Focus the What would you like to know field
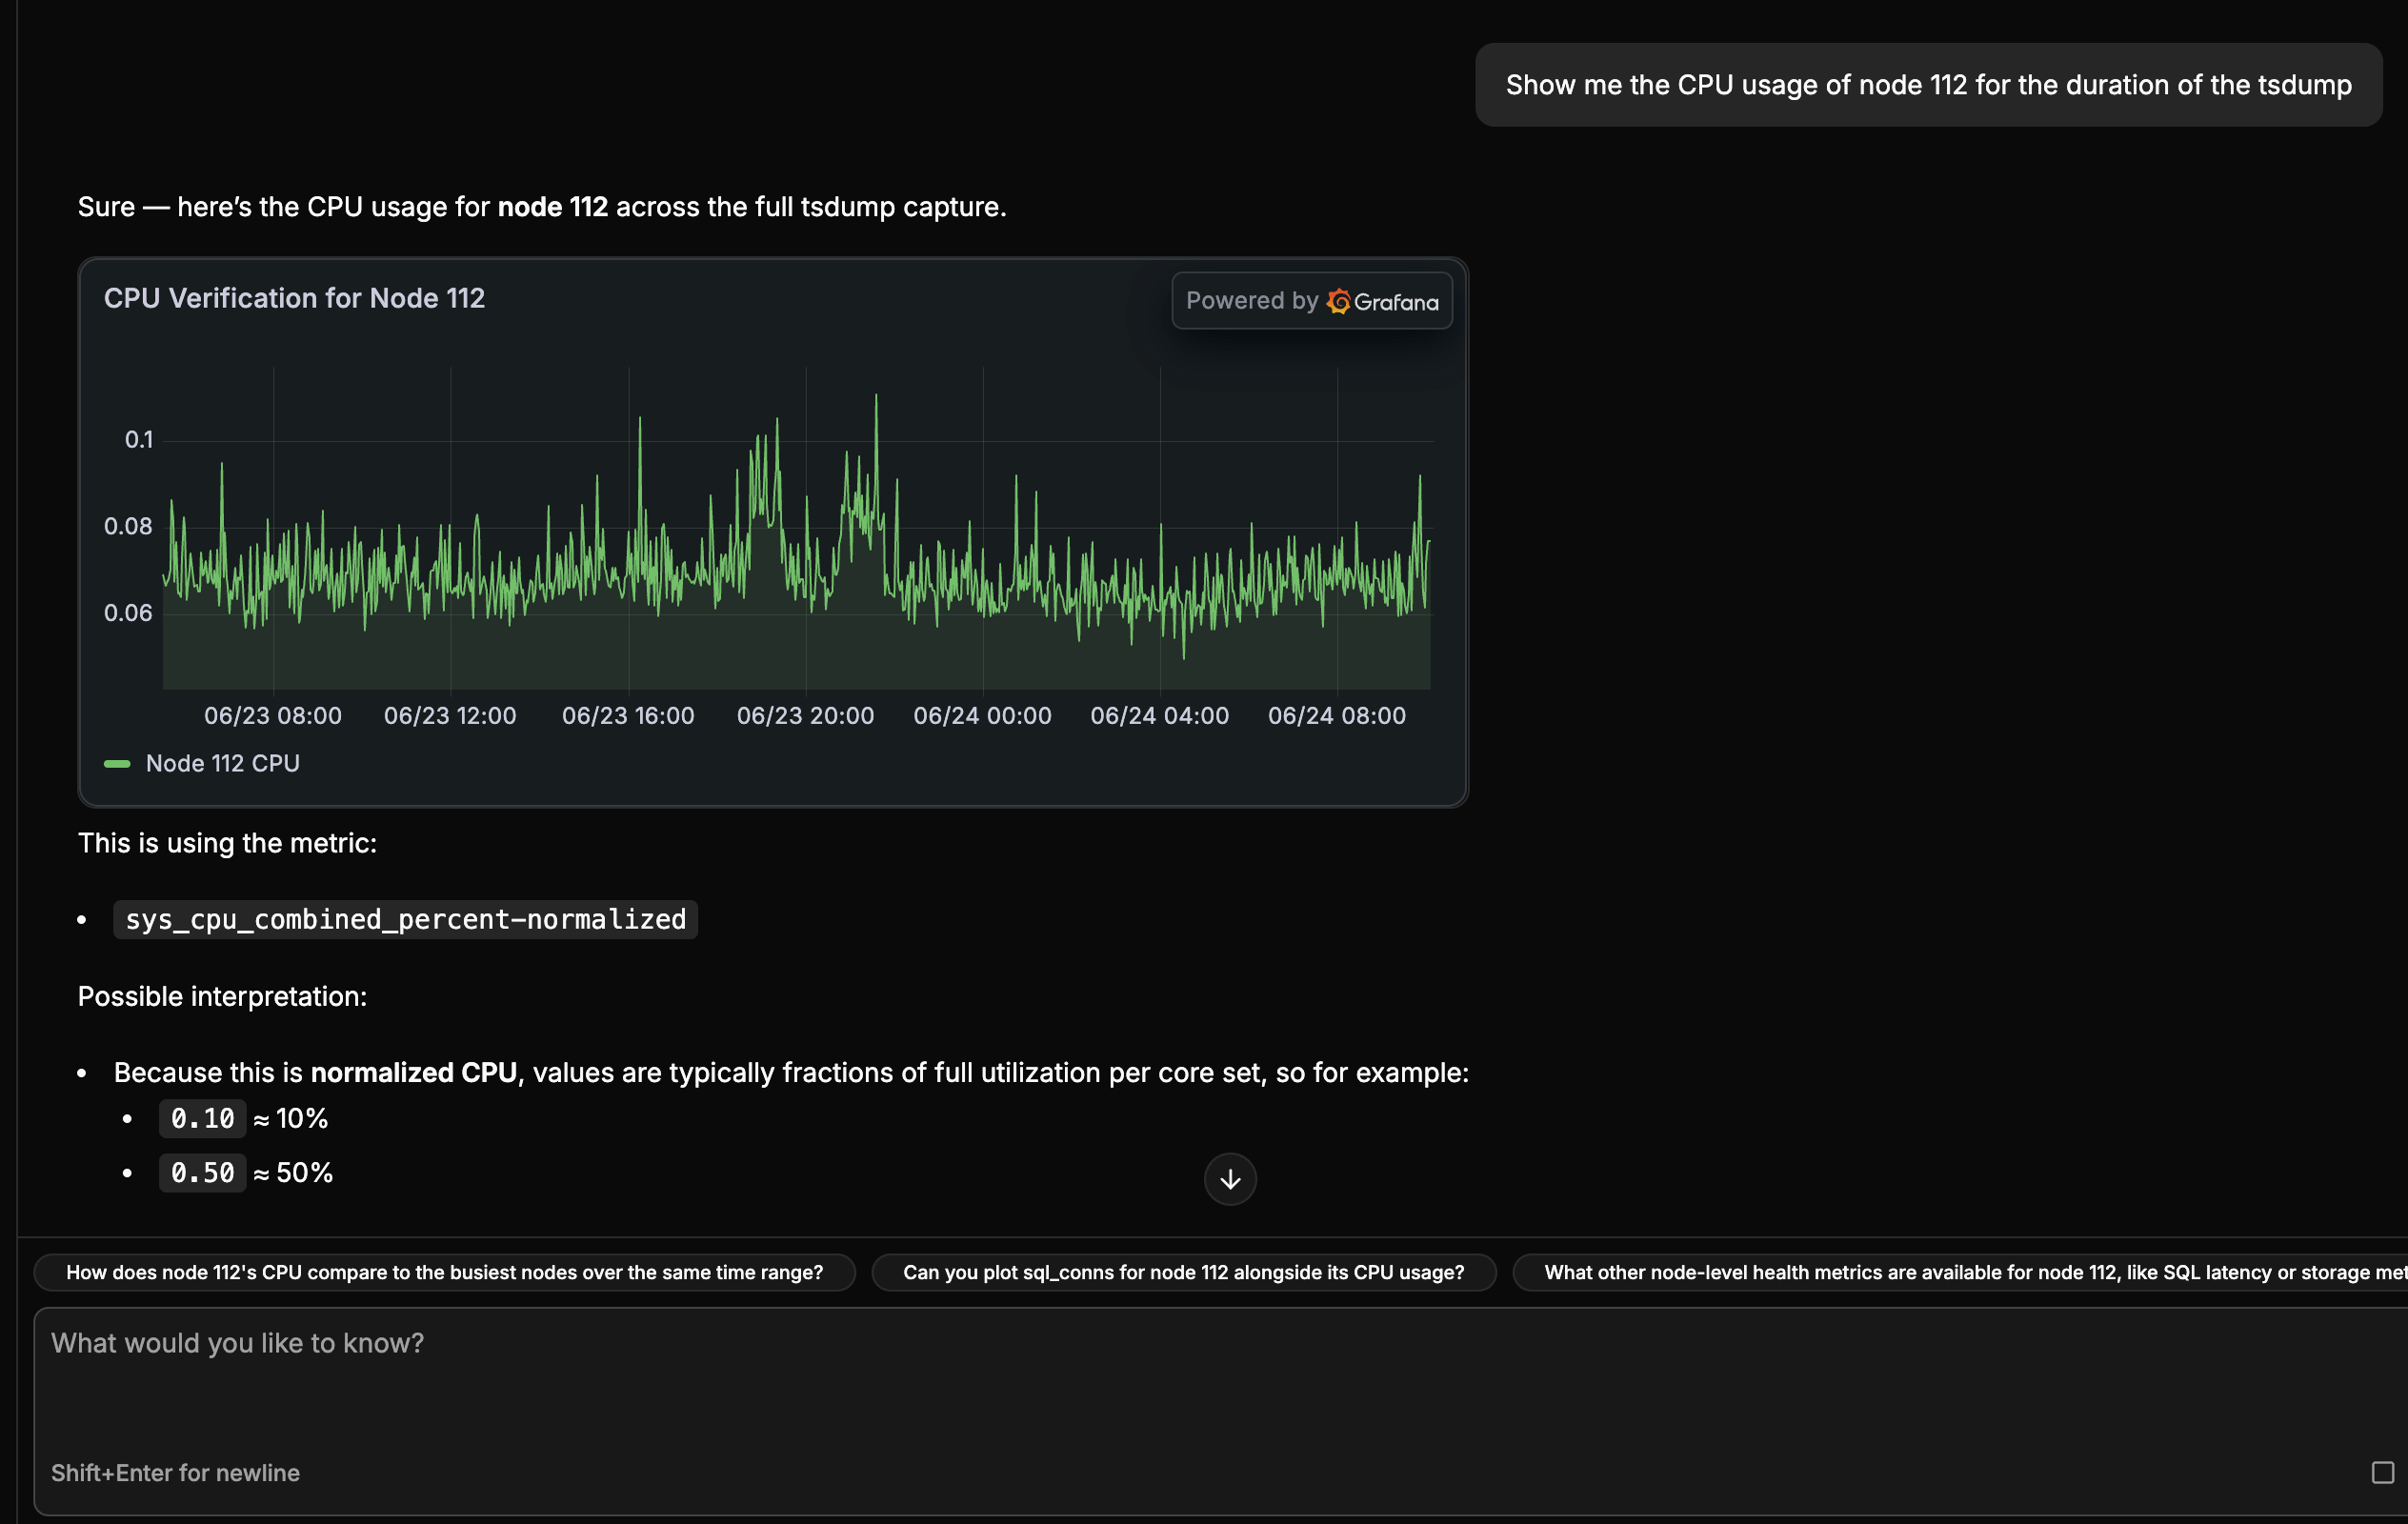Viewport: 2408px width, 1524px height. click(1220, 1411)
